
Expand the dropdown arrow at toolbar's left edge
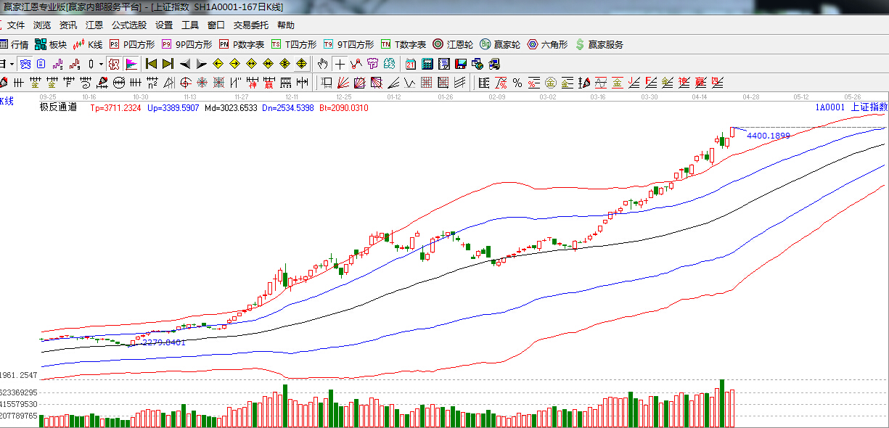[x=12, y=64]
